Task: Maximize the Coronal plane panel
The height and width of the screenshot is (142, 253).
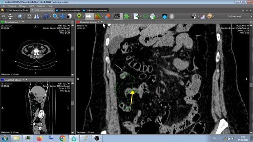Action: coord(251,22)
